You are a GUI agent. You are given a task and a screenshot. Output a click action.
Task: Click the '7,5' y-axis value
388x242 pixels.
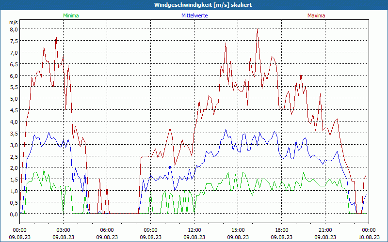point(14,41)
